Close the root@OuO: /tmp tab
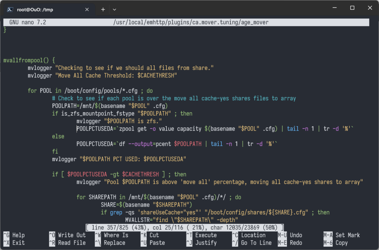 [87, 10]
